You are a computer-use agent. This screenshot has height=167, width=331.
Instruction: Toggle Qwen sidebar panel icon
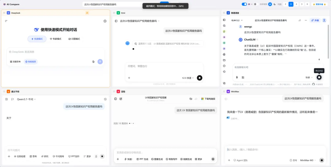point(6,99)
